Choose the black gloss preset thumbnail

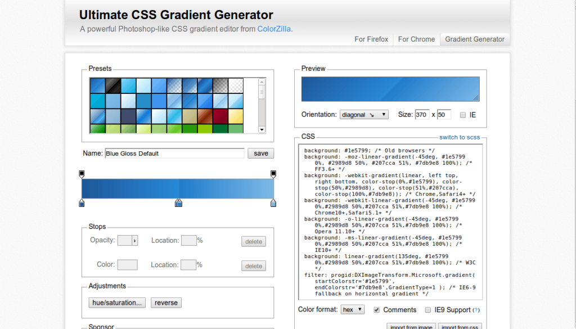pyautogui.click(x=113, y=85)
